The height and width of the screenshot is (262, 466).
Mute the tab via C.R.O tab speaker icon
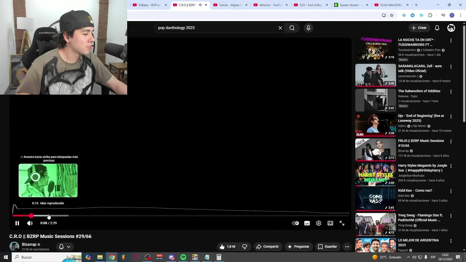pyautogui.click(x=200, y=5)
